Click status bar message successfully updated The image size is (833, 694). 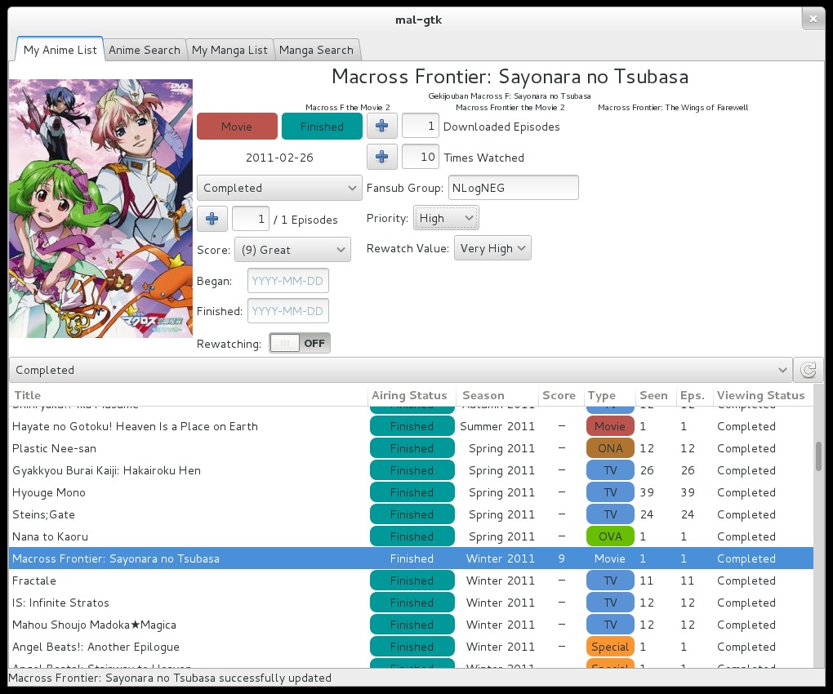click(170, 678)
